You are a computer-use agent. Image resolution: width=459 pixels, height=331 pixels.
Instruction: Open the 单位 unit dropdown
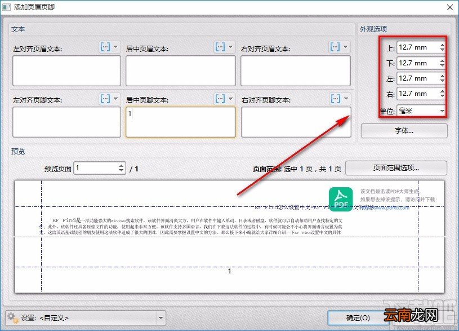[421, 111]
